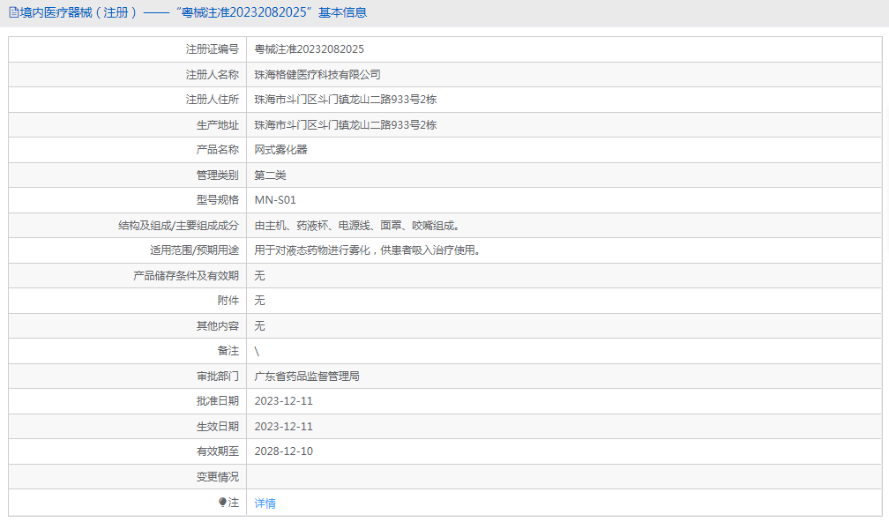Click the 附件 label
This screenshot has height=522, width=889.
[x=228, y=301]
